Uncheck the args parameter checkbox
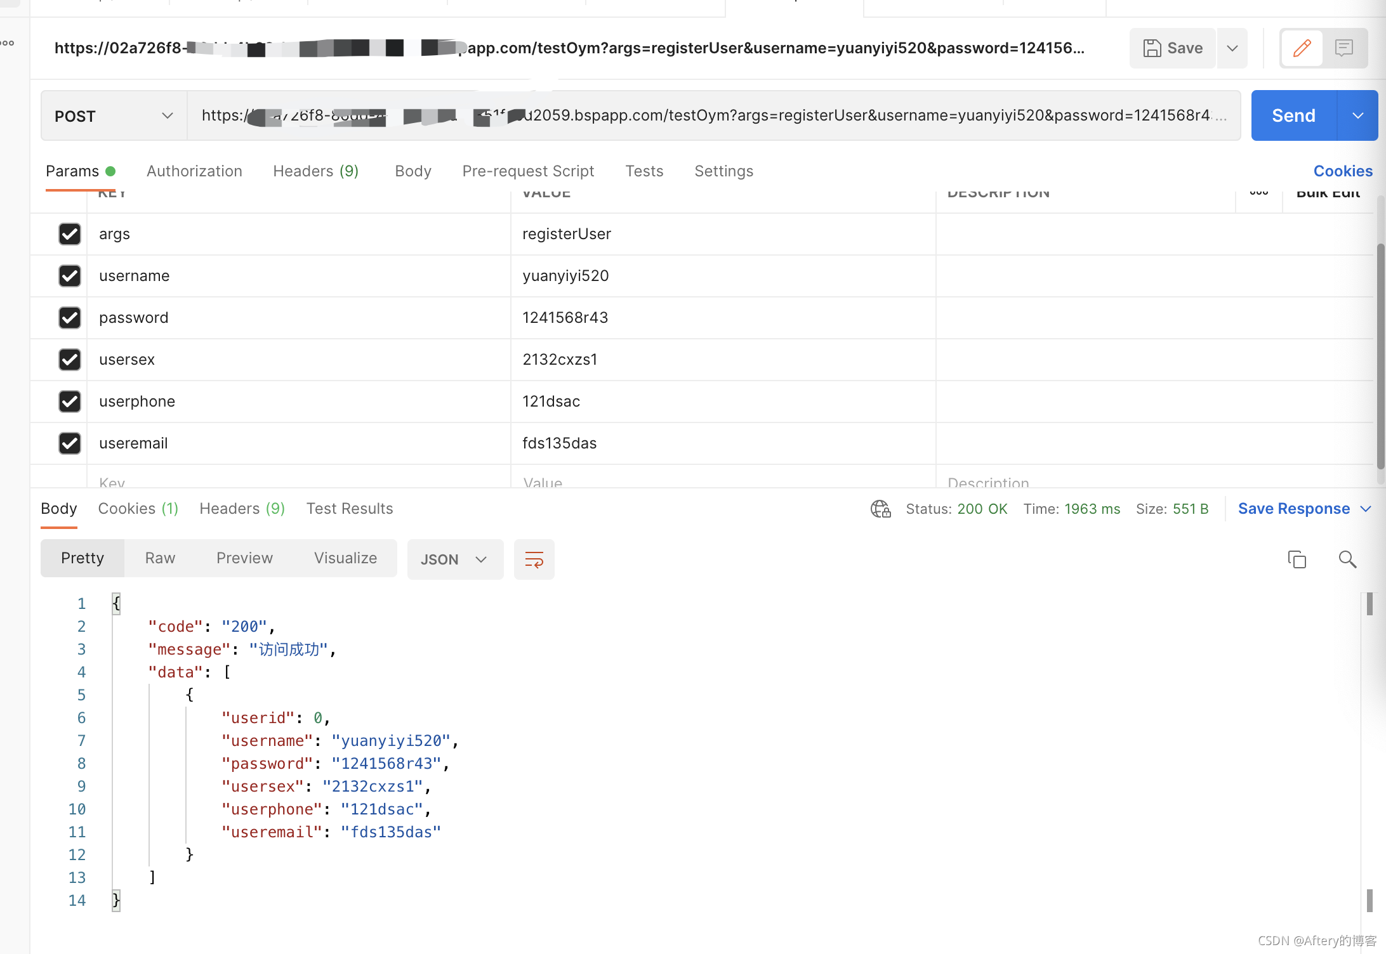 pos(70,234)
